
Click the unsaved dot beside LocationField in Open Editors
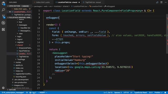click(x=10, y=12)
